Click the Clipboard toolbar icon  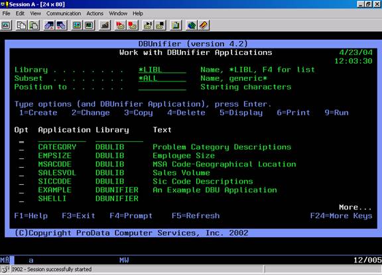pyautogui.click(x=176, y=25)
